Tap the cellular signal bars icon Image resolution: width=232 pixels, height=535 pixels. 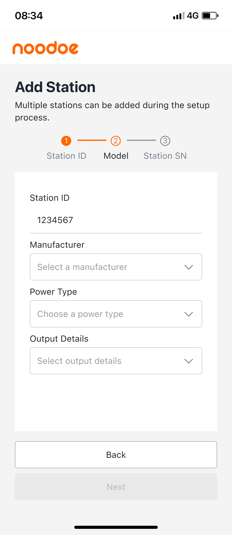[x=178, y=15]
